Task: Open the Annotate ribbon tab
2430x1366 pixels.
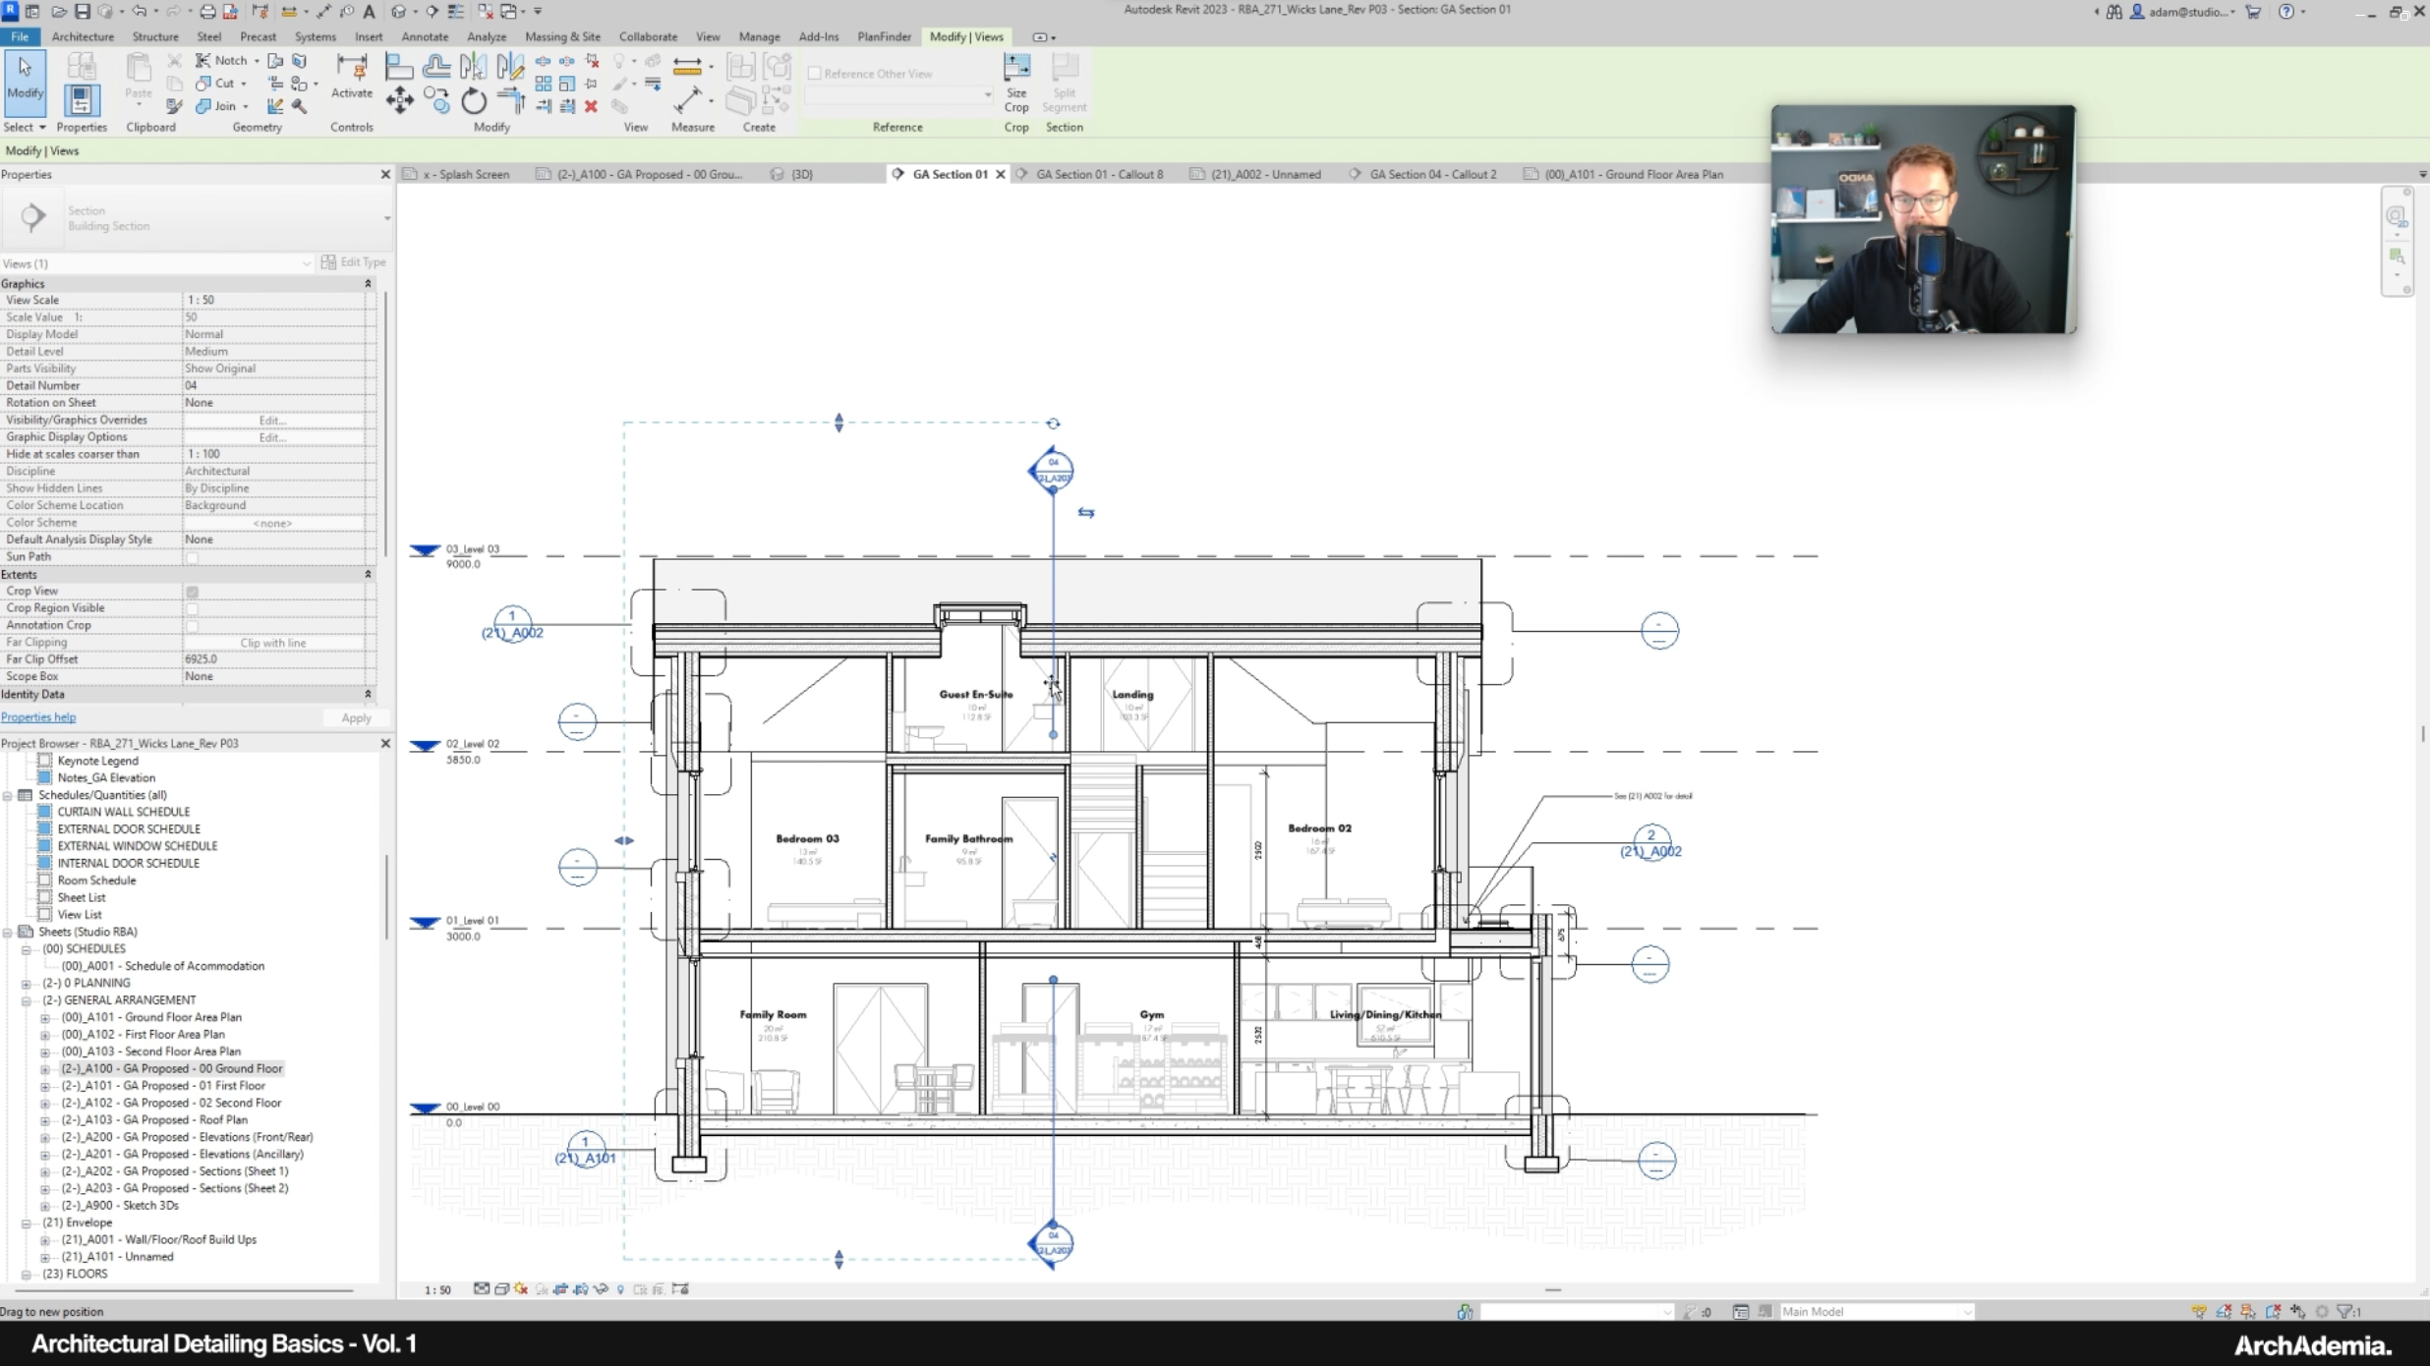Action: click(425, 36)
